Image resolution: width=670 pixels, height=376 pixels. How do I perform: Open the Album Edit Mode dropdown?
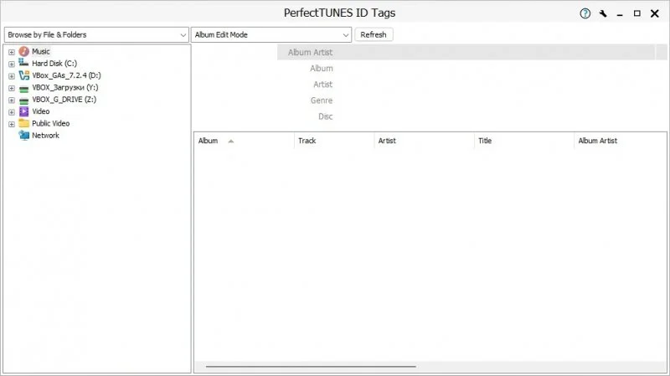tap(271, 34)
